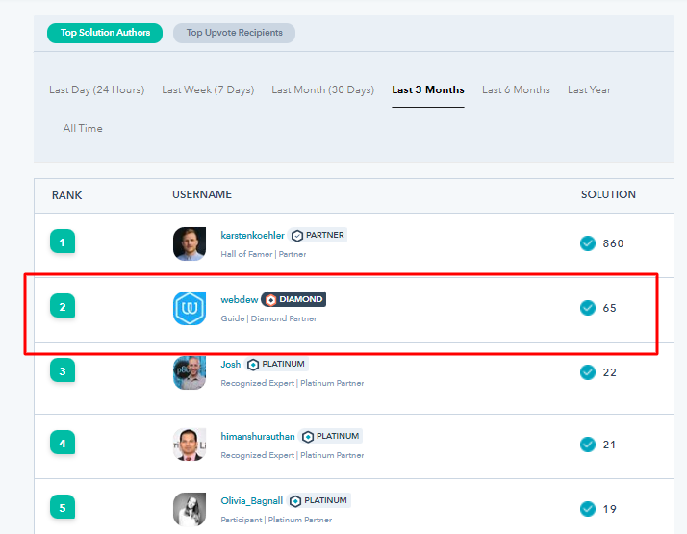The width and height of the screenshot is (687, 534).
Task: Click the solution checkmark icon beside 860
Action: [588, 243]
